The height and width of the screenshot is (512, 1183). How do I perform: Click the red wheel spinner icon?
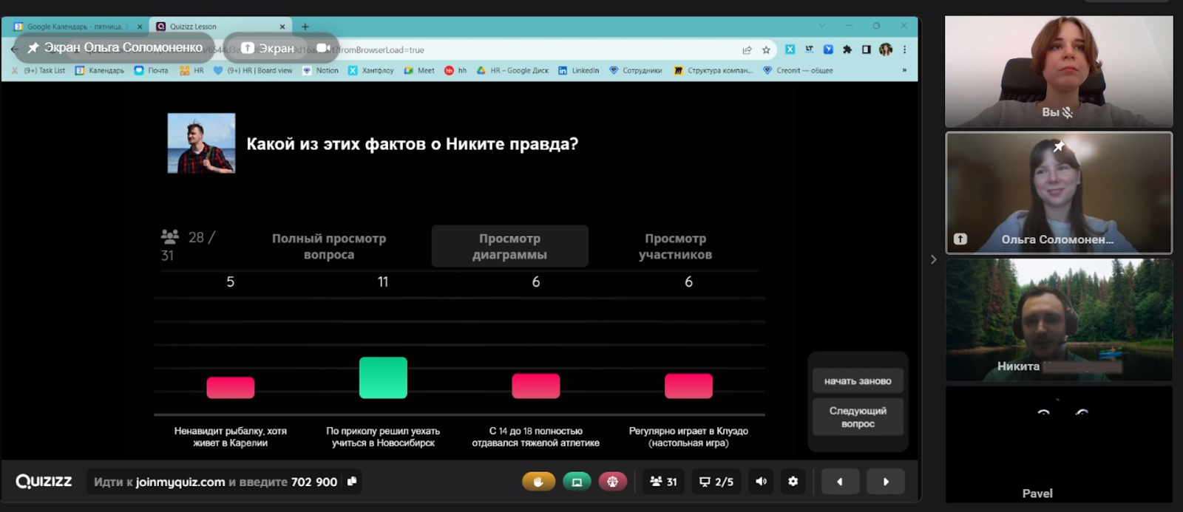coord(612,482)
